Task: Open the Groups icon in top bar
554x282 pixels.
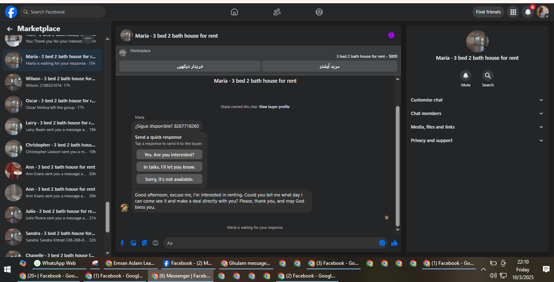Action: pyautogui.click(x=319, y=12)
